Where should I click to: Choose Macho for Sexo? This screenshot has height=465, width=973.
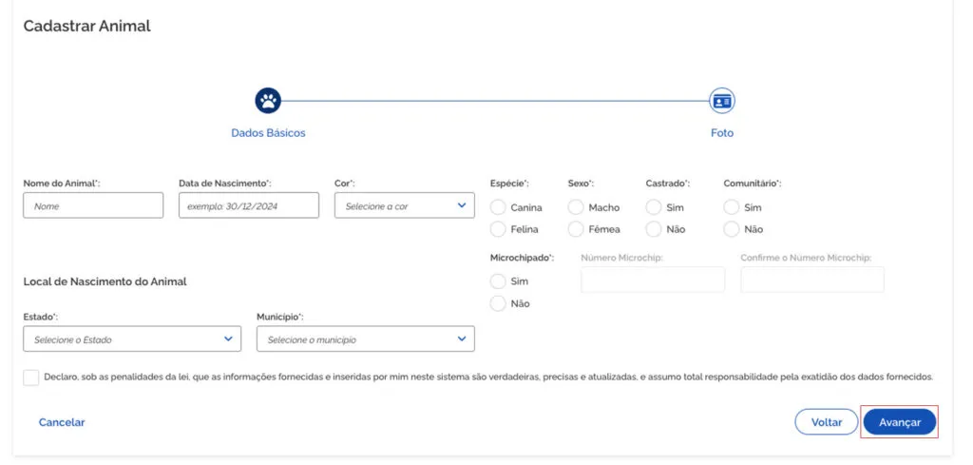(x=576, y=207)
